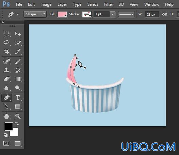Pick the Eyedropper tool

(x=18, y=51)
